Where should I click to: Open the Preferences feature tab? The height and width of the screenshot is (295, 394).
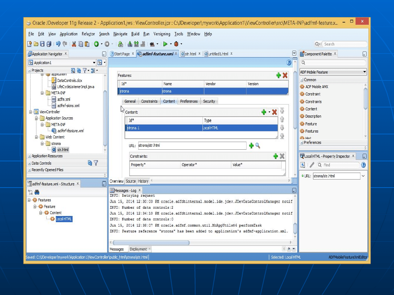point(189,101)
